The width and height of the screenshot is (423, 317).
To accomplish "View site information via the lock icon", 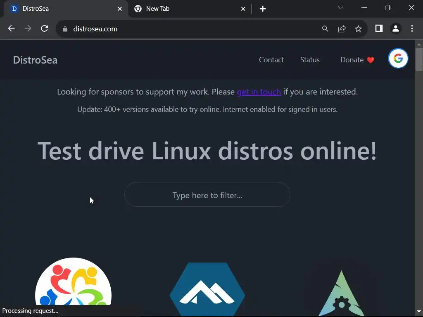I will (65, 29).
